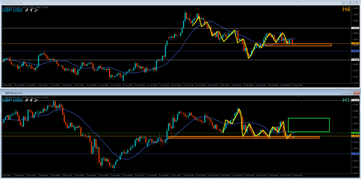Open the arrow before GBPUSD.oj1m,H1 symbol info
This screenshot has width=361, height=179.
click(3, 97)
